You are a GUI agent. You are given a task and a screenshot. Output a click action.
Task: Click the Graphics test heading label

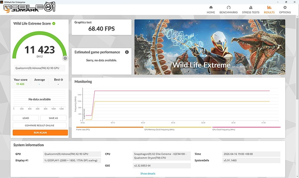(83, 22)
